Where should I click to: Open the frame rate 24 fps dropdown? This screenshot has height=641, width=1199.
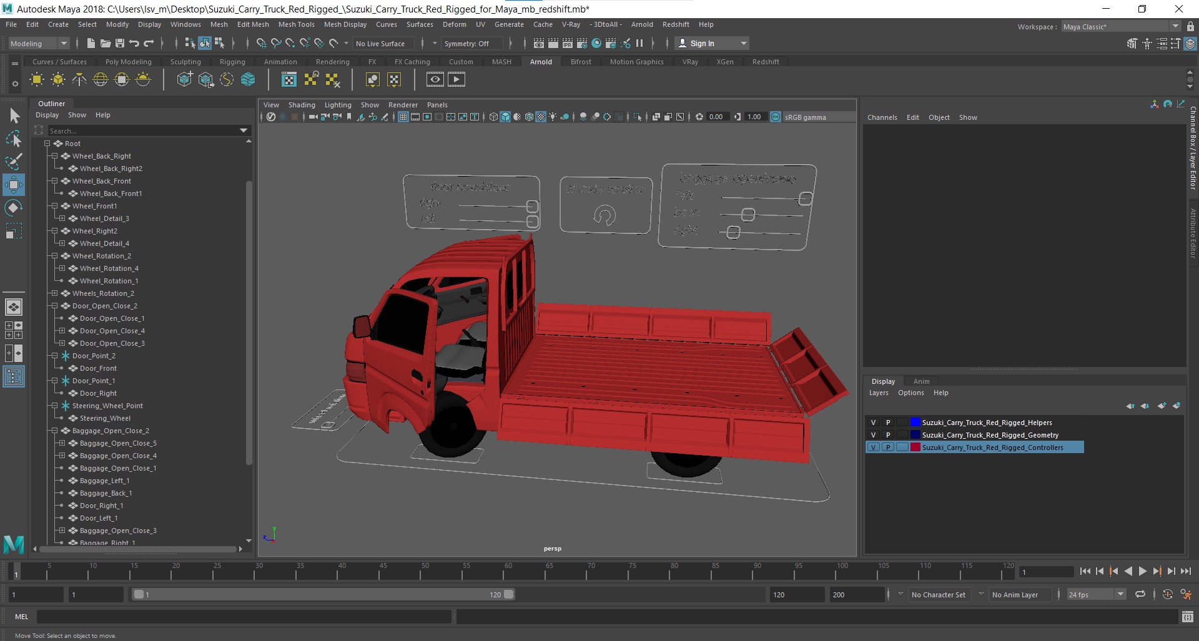[x=1096, y=594]
